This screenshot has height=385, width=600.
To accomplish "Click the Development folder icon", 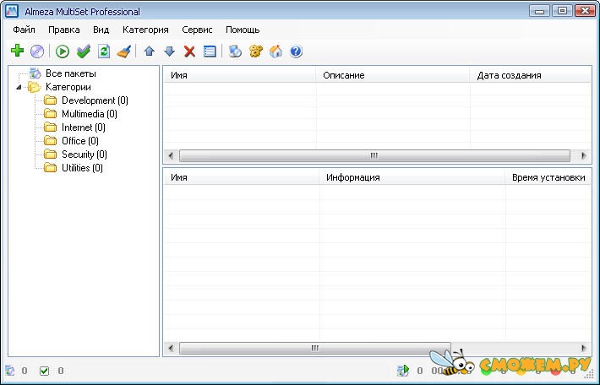I will (50, 100).
